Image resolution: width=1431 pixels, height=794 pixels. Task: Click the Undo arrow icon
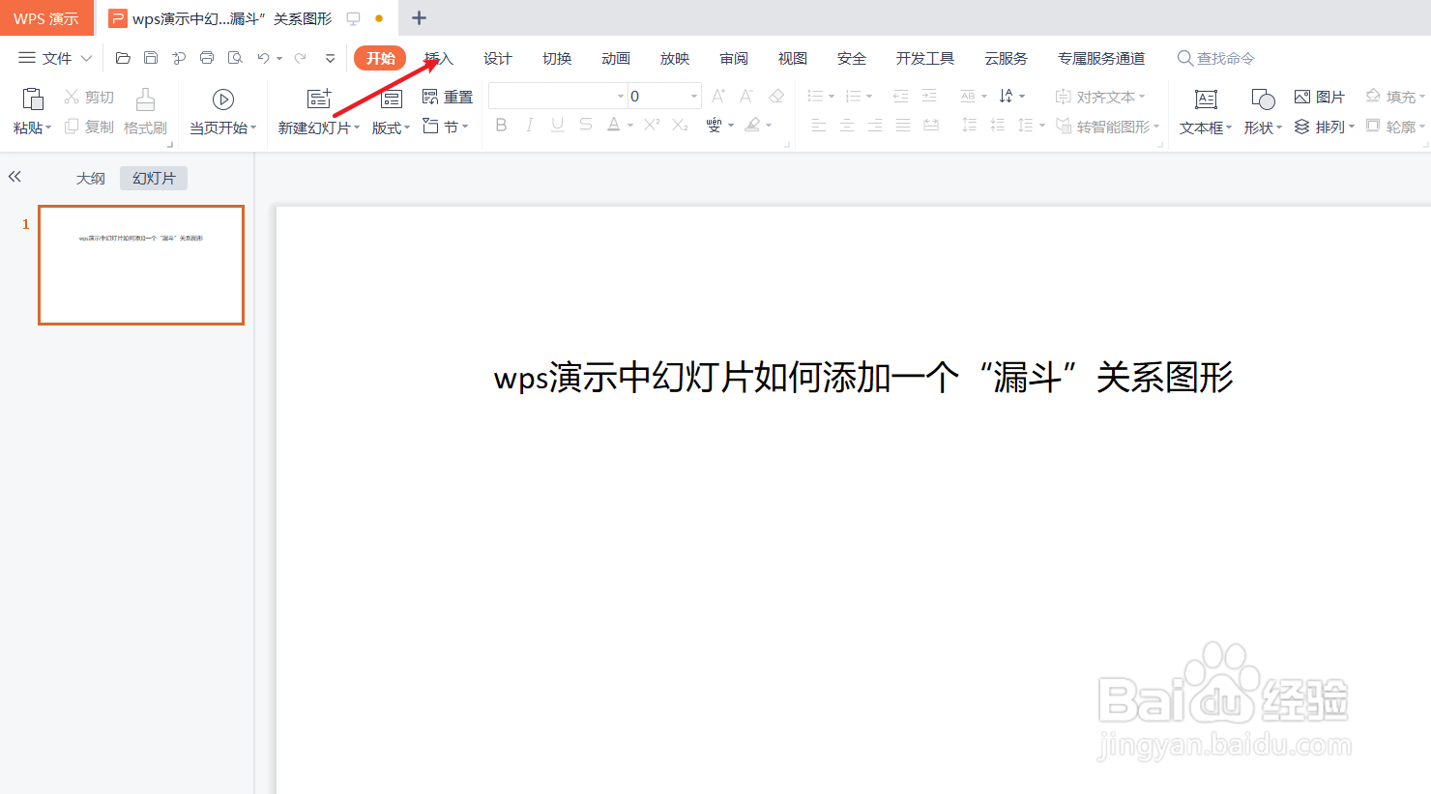(x=263, y=58)
